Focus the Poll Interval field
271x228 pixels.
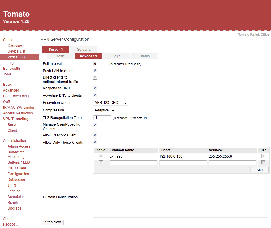pos(101,64)
